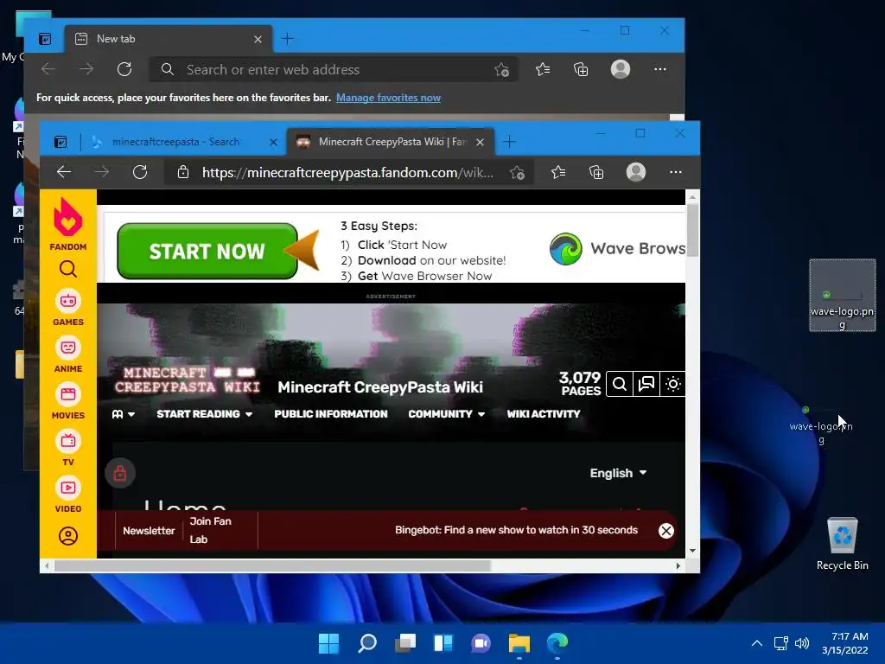Open the English language dropdown

[x=618, y=473]
